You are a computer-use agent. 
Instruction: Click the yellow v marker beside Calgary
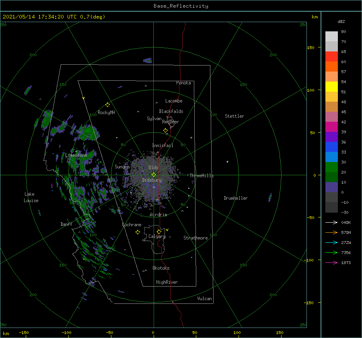167,230
